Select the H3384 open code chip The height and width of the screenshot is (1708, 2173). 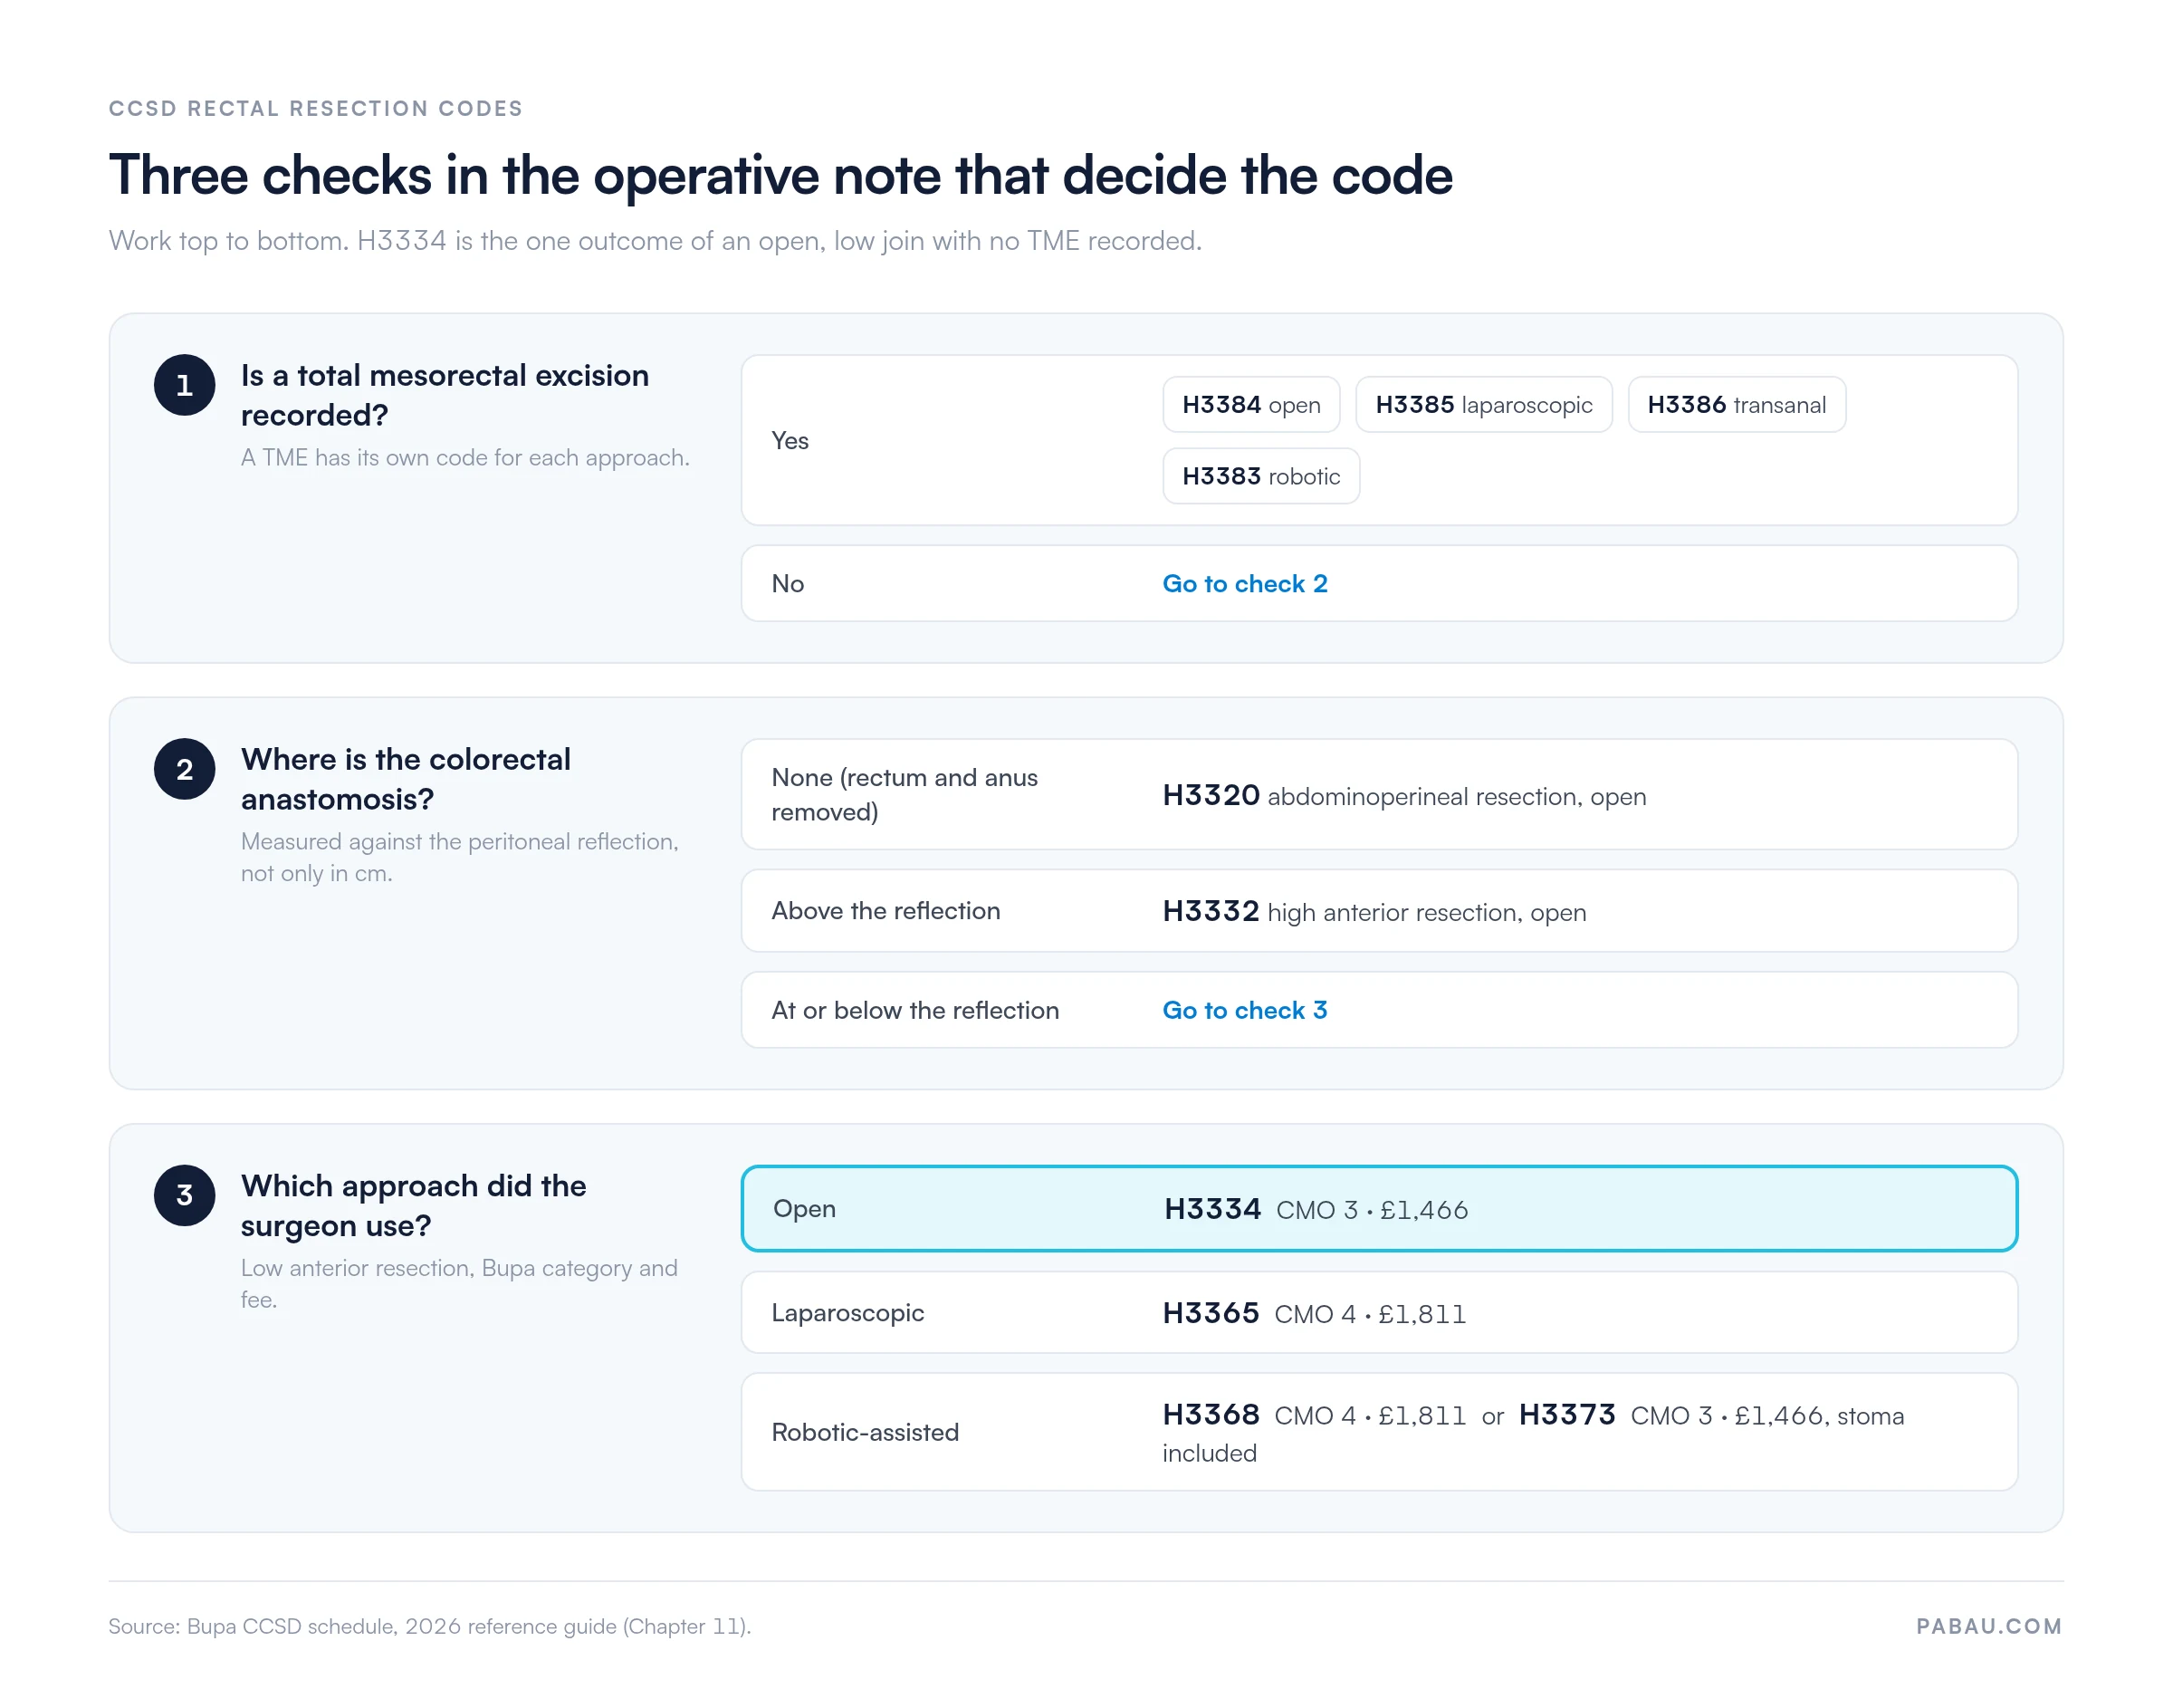(1251, 405)
